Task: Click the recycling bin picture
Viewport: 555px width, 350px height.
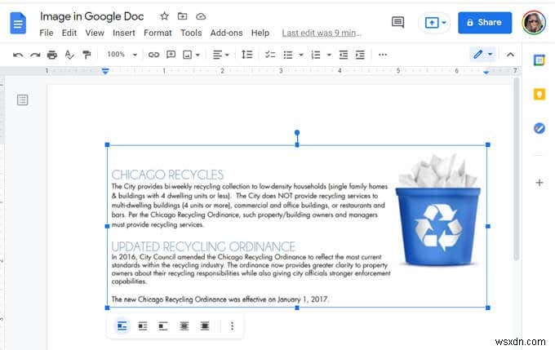Action: 438,210
